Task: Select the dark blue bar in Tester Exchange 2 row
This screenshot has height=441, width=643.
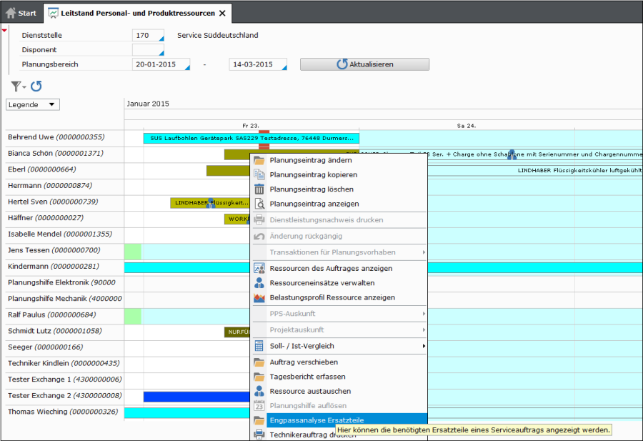Action: (x=195, y=396)
